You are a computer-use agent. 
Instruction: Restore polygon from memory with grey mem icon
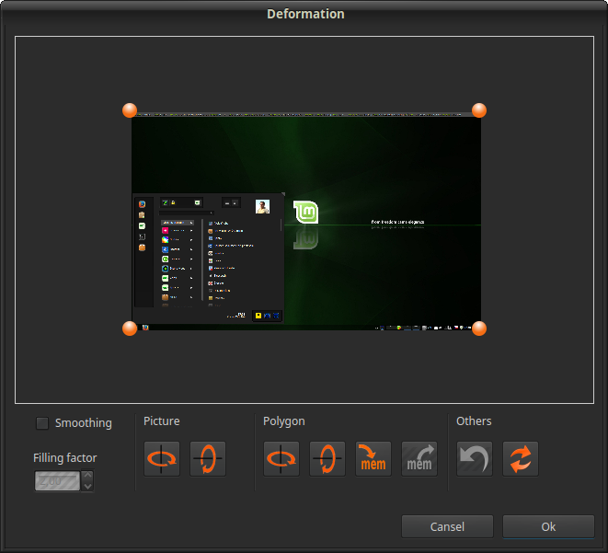tap(419, 459)
